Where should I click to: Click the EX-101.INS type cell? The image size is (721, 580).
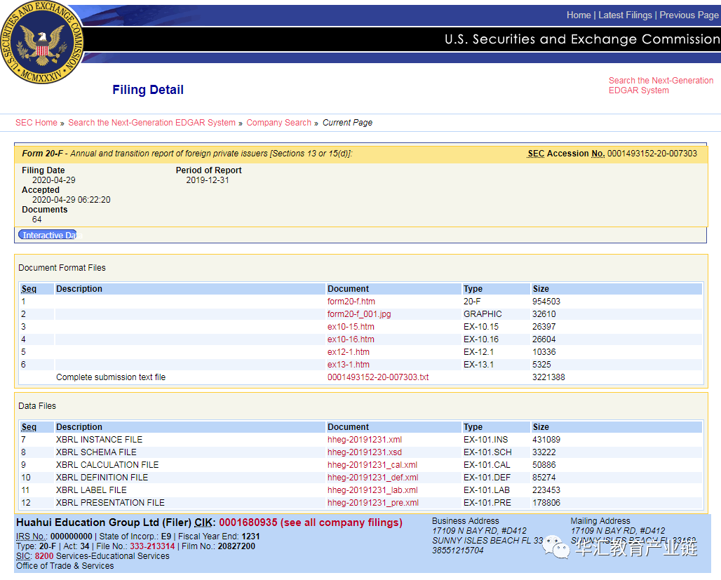[x=485, y=440]
